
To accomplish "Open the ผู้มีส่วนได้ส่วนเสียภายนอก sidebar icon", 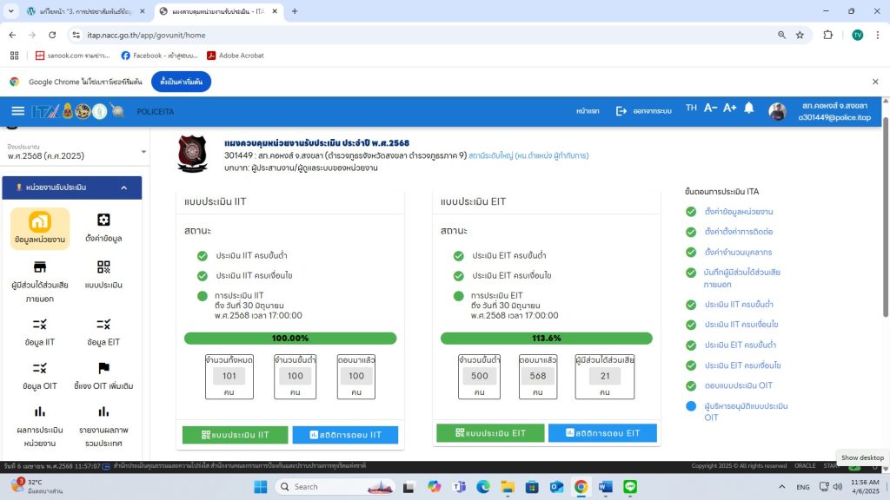I will pos(39,266).
